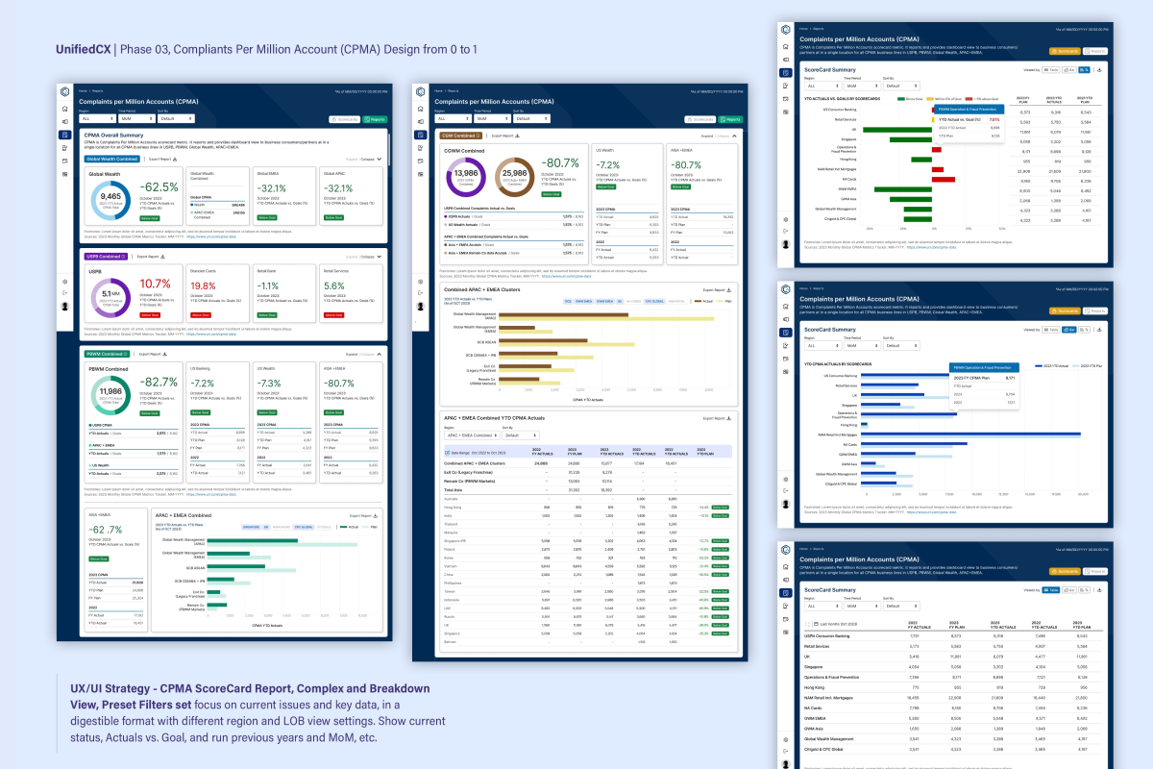The width and height of the screenshot is (1153, 769).
Task: Open Sort By Default dropdown in CPMA Overall Summary screen
Action: pyautogui.click(x=176, y=118)
